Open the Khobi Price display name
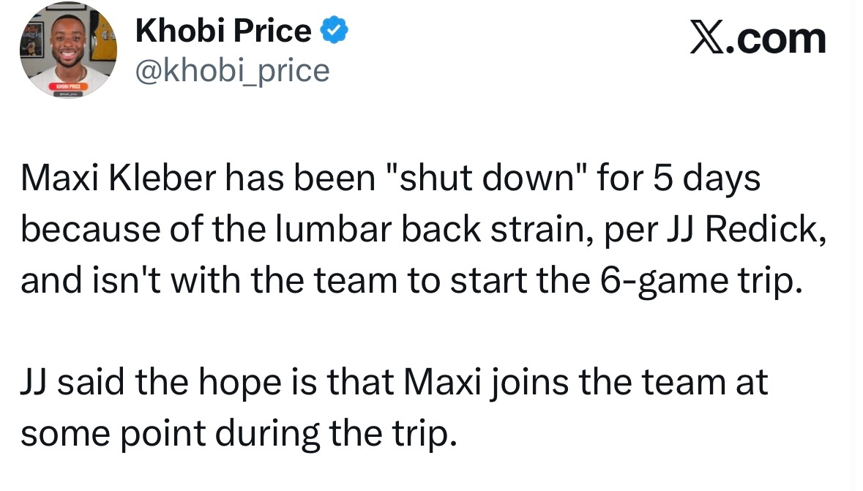 tap(223, 31)
